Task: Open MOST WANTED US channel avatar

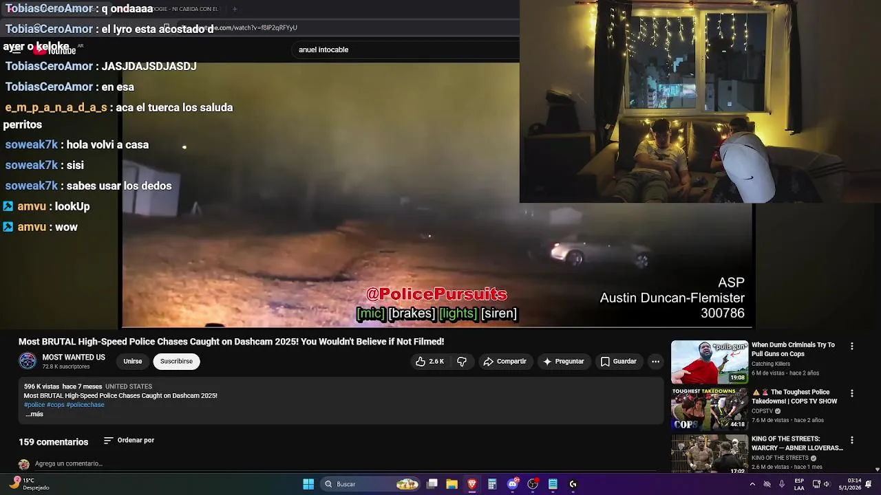Action: click(28, 361)
